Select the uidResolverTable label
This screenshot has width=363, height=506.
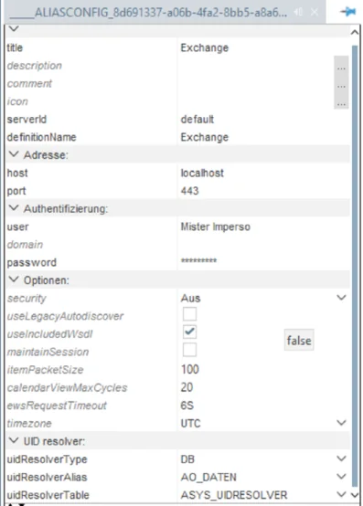(48, 495)
